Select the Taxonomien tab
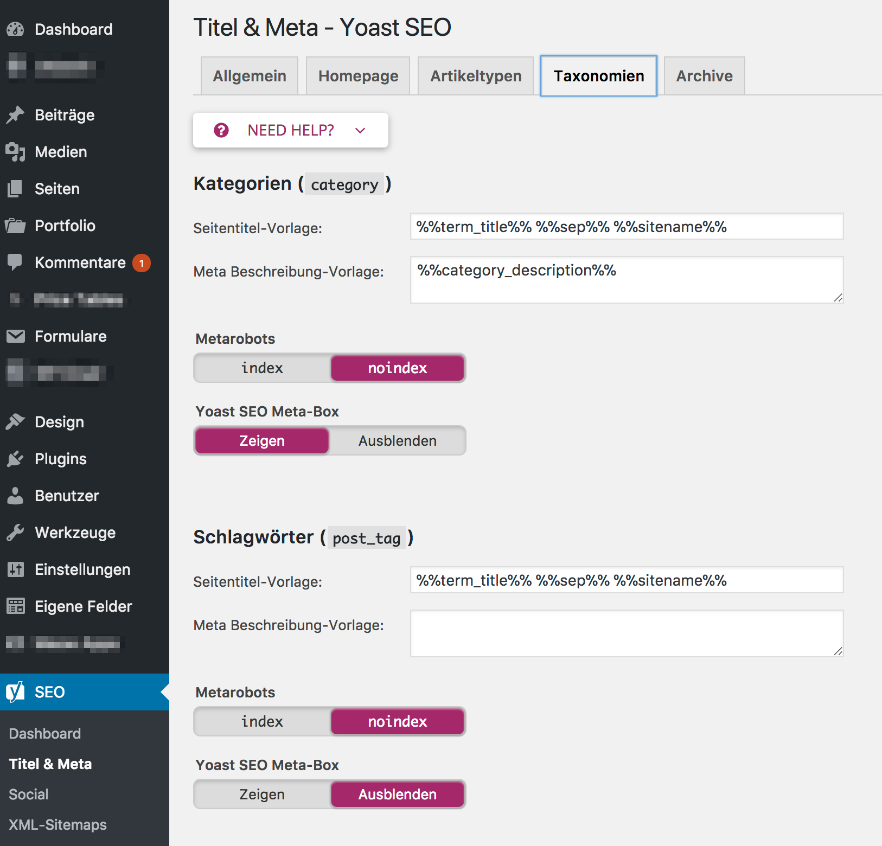This screenshot has height=846, width=882. click(x=599, y=76)
